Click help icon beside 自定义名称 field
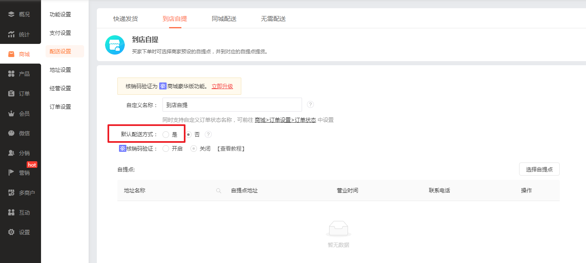 point(310,105)
